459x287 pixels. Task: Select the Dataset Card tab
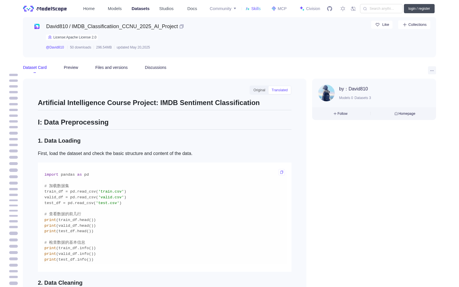(35, 67)
